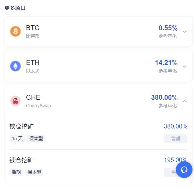Screen dimensions: 194x187
Task: Click the blue Ethereum logo icon
Action: click(15, 66)
